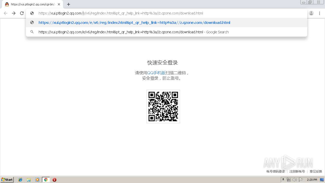Click the QR code image
Viewport: 325px width, 183px height.
163,106
